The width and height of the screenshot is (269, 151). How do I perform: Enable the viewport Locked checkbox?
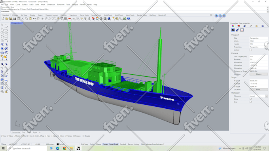251,50
